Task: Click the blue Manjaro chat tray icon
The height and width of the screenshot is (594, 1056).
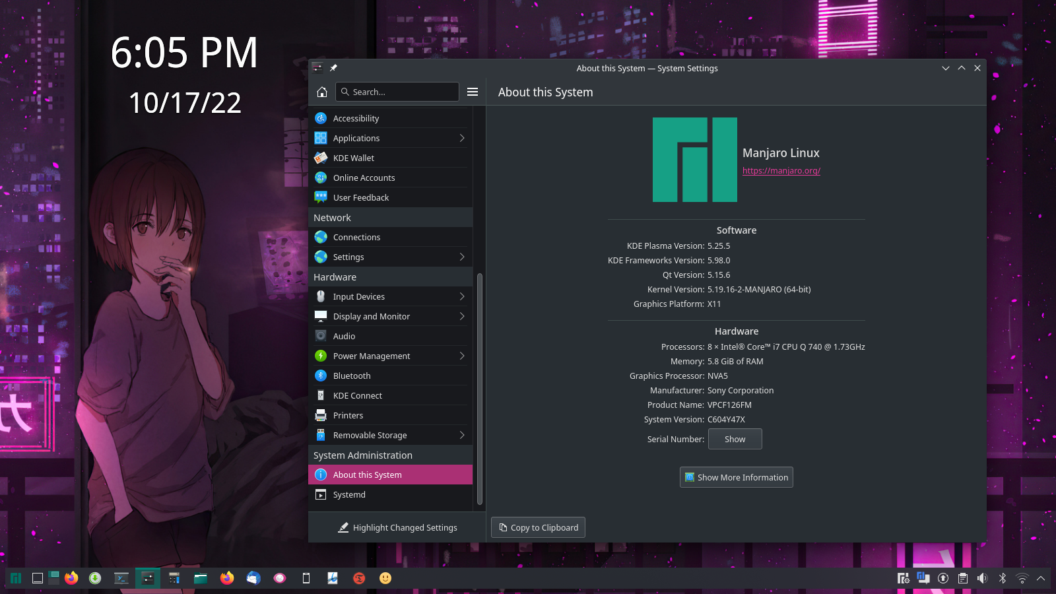Action: coord(923,578)
